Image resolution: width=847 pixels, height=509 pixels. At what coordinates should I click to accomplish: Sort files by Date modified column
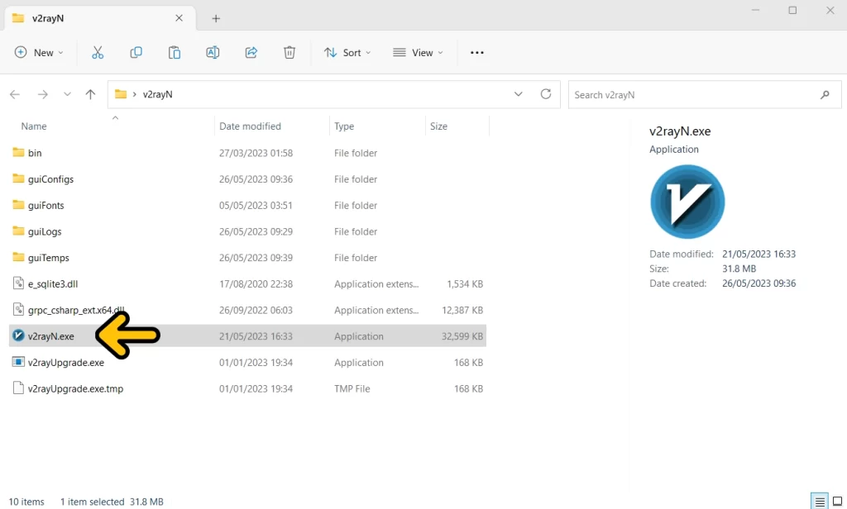tap(250, 126)
